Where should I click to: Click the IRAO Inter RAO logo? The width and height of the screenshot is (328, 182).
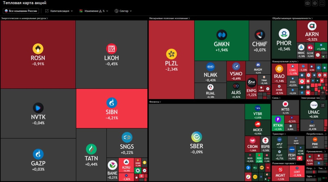(279, 69)
